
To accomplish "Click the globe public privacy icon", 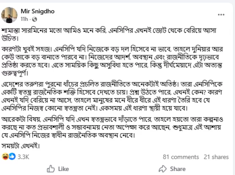I will [34, 19].
